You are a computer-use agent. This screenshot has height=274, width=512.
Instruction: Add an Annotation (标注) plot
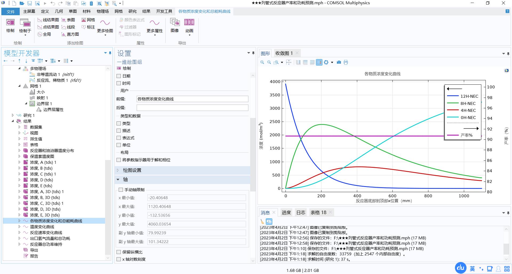point(88,27)
